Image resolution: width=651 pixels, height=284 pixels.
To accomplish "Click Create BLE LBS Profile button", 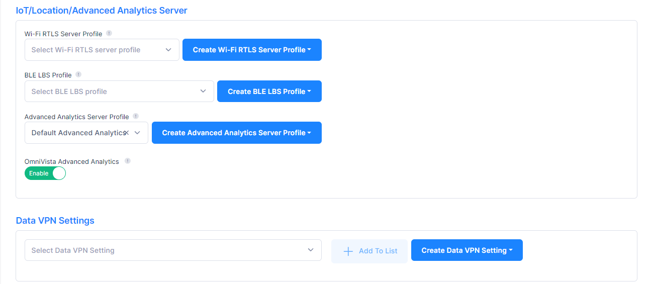I will [x=269, y=91].
